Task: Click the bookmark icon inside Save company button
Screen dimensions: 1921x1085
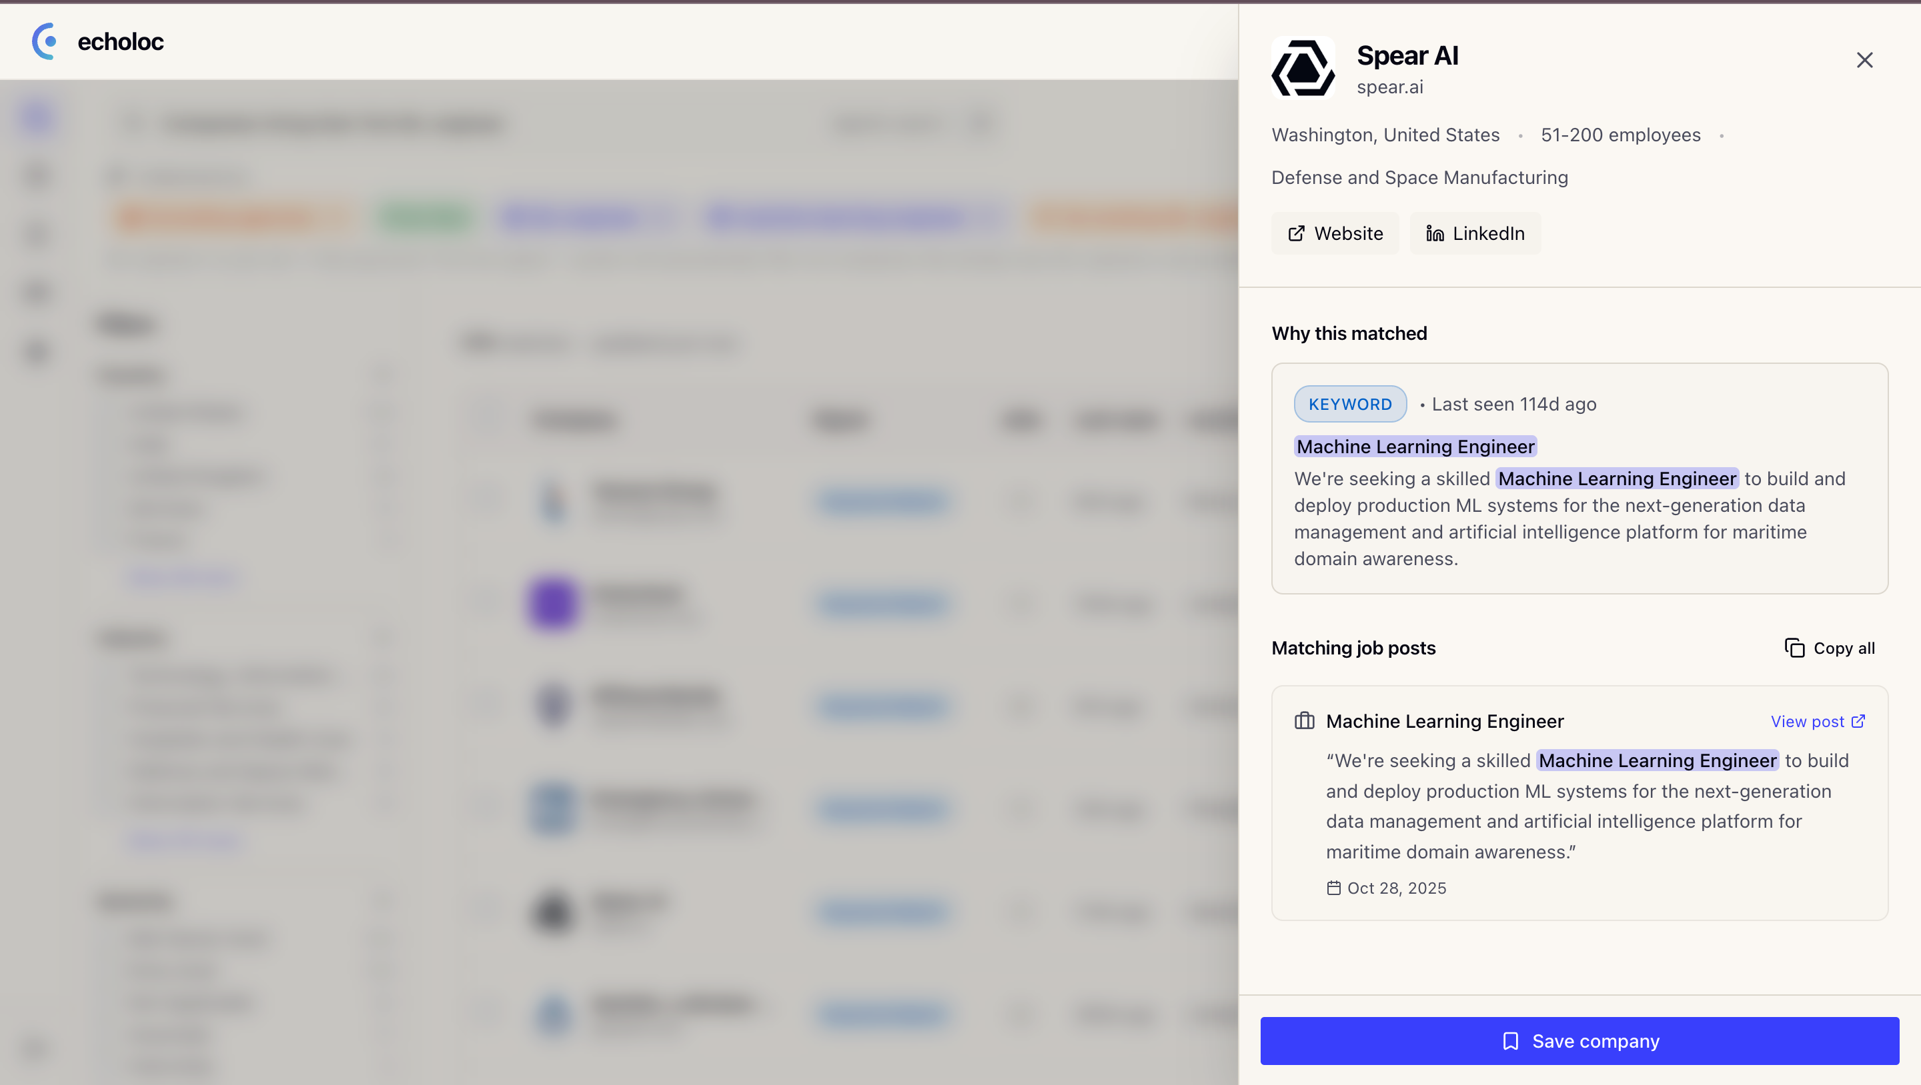Action: [x=1511, y=1041]
